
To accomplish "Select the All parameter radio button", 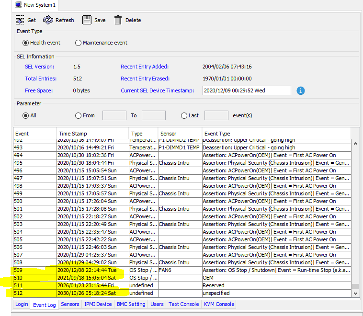I will click(25, 115).
